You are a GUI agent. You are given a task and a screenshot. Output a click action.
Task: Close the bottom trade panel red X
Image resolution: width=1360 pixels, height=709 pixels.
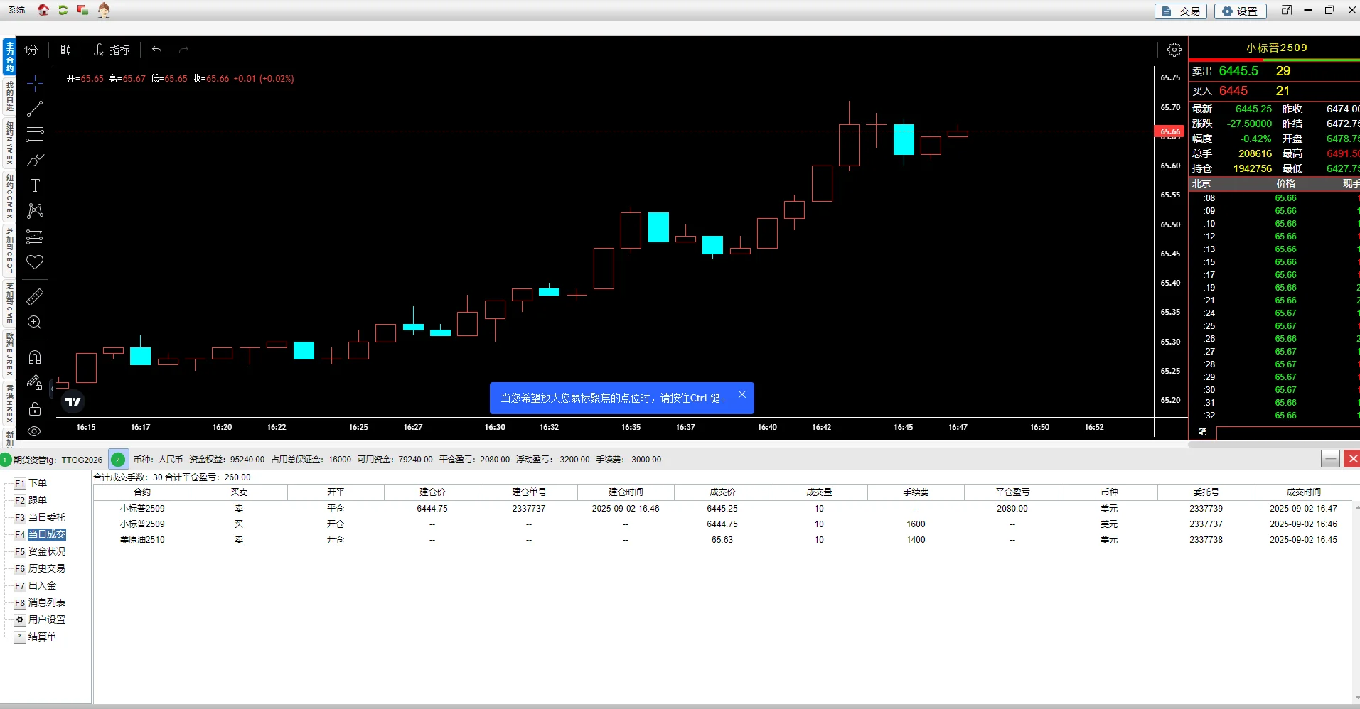pos(1353,459)
